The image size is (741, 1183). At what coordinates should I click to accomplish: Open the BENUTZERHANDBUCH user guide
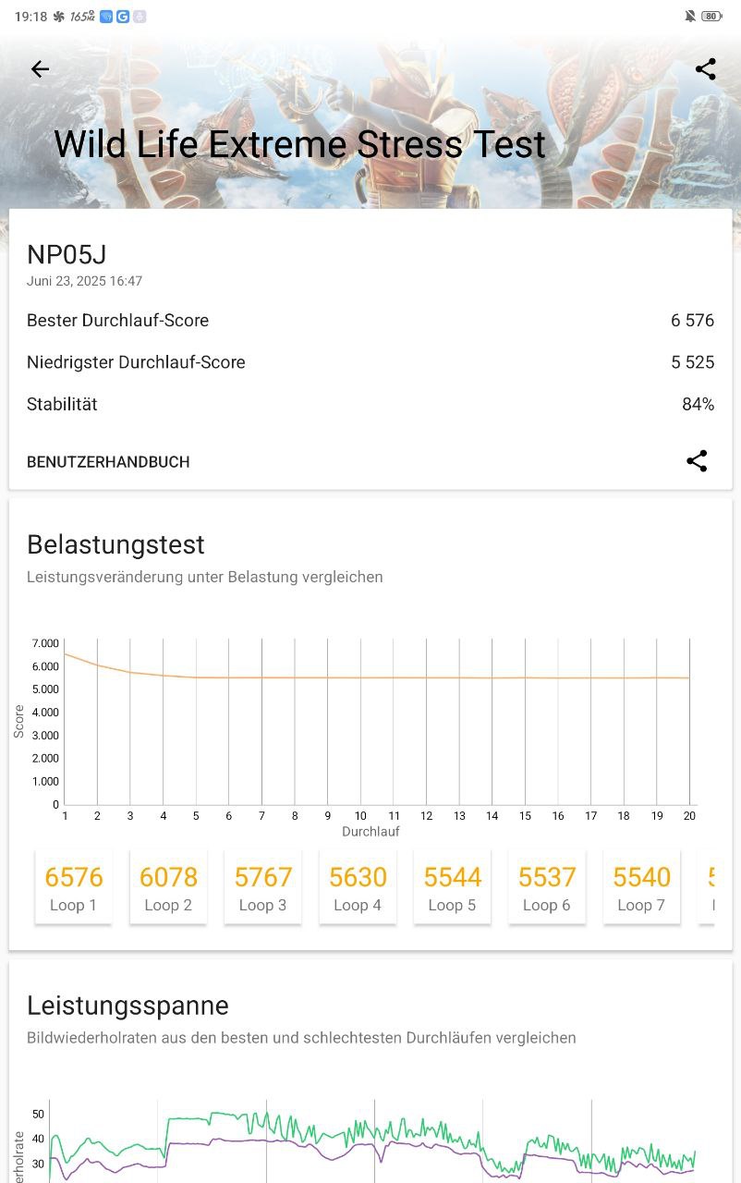click(108, 462)
